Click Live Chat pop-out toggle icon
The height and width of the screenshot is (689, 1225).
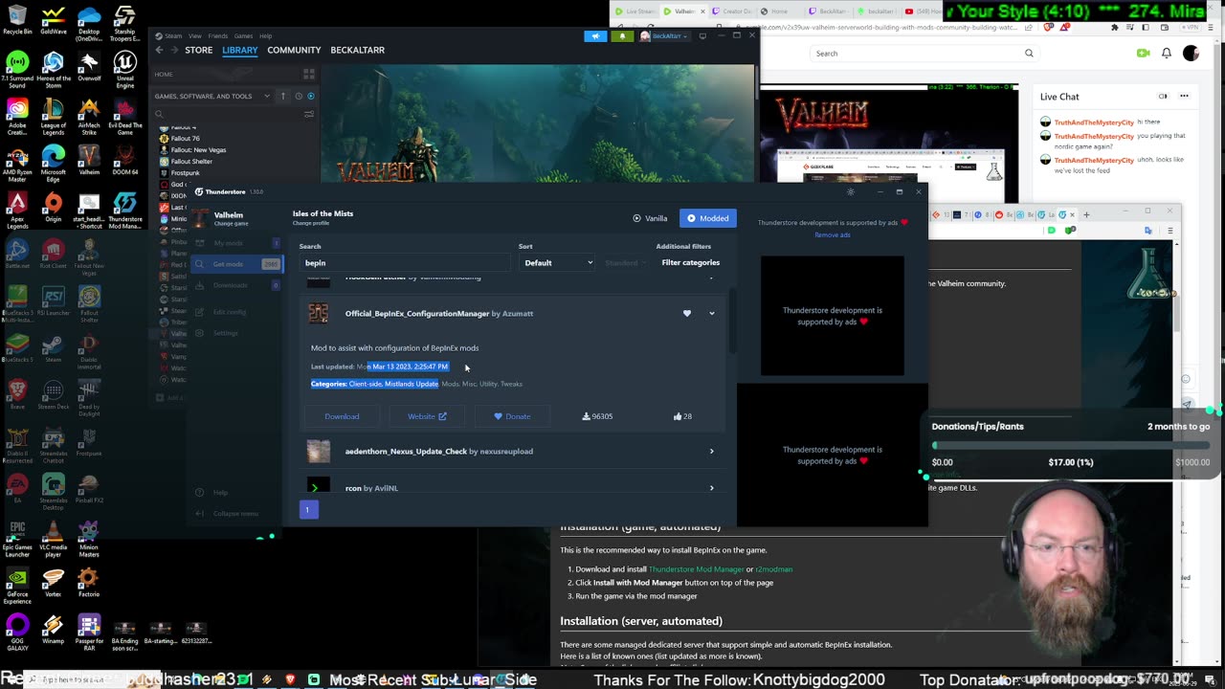click(x=1163, y=96)
